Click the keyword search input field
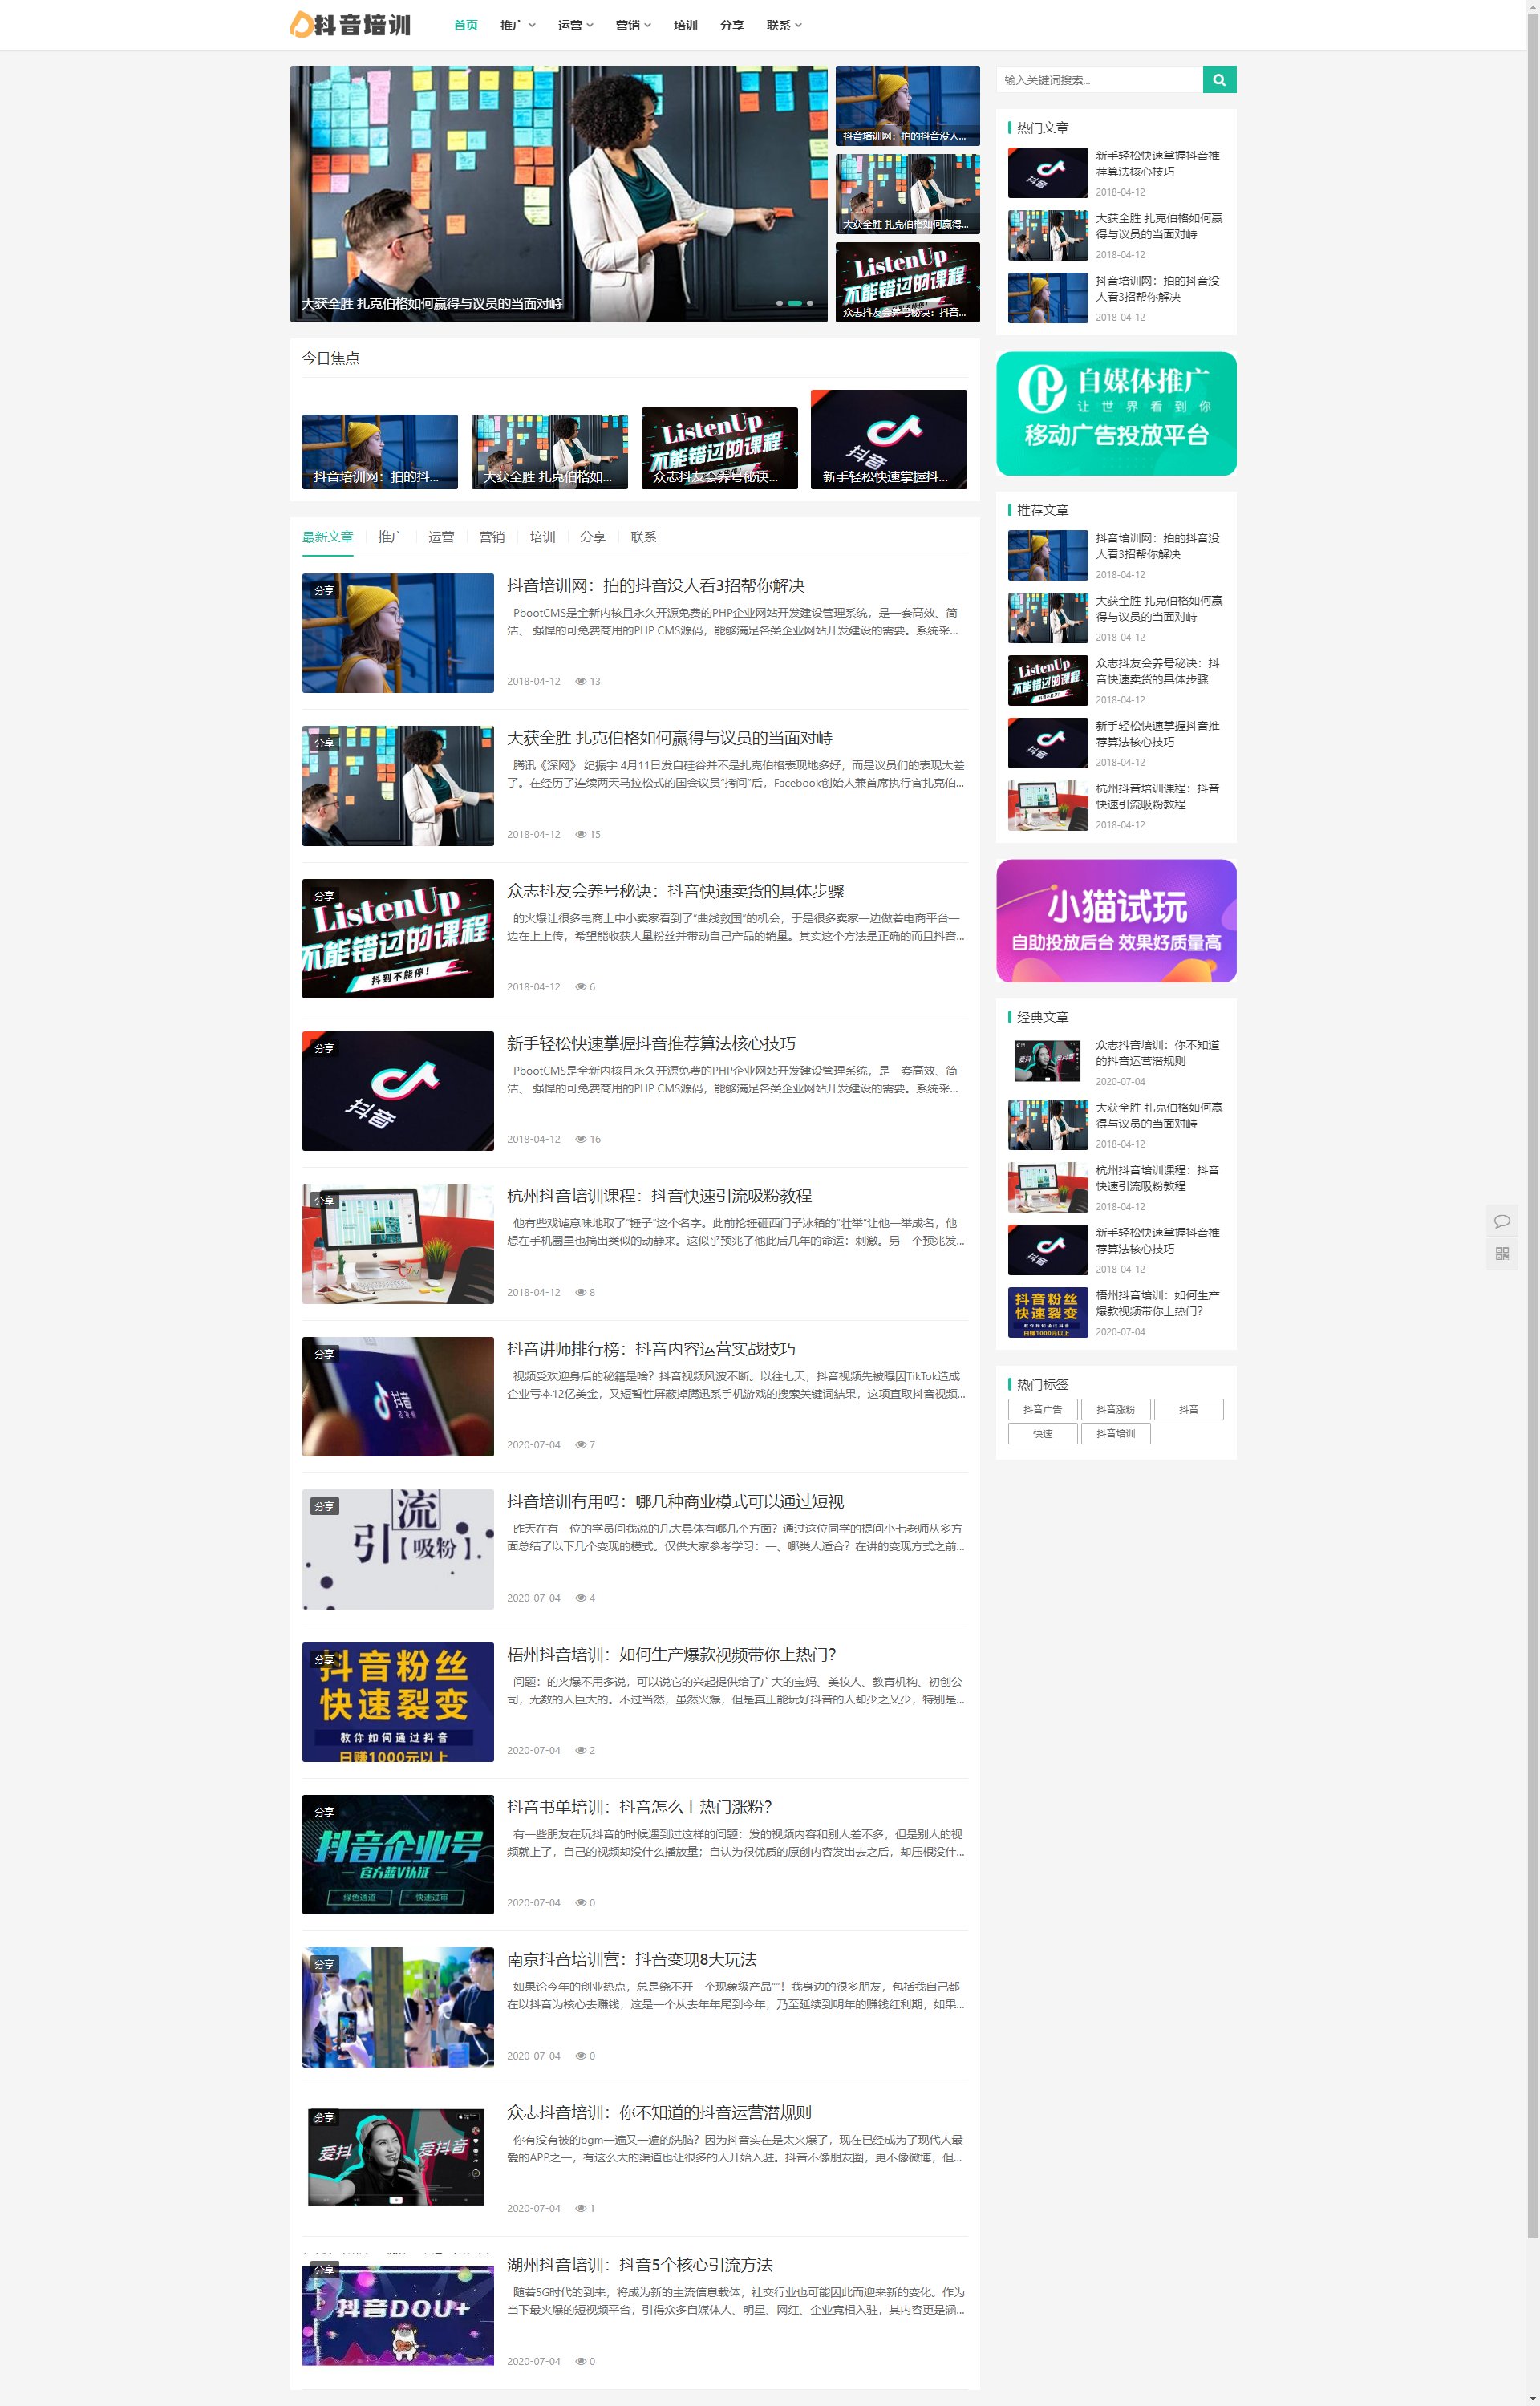 (1099, 80)
